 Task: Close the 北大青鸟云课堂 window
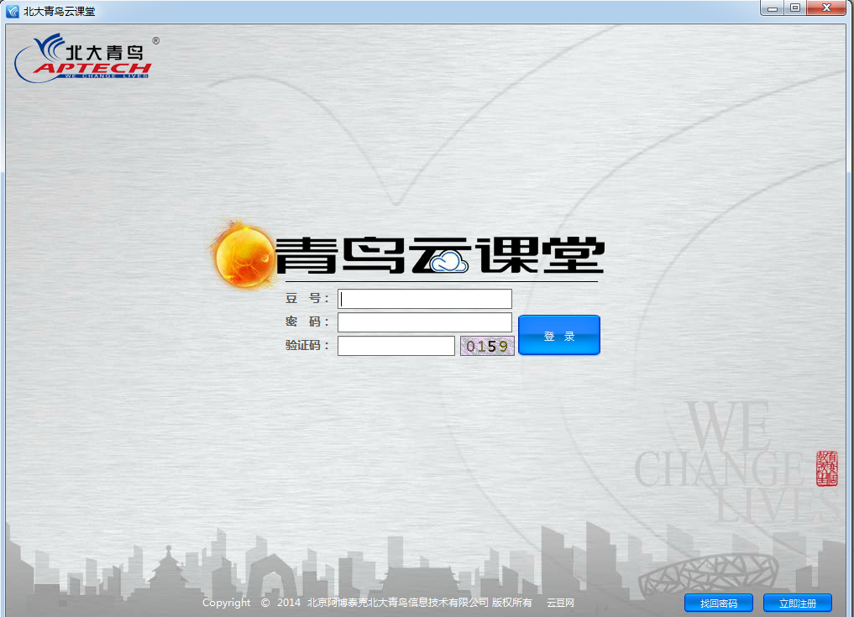pyautogui.click(x=826, y=8)
